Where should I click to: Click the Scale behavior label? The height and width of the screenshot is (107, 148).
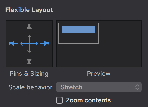(x=31, y=87)
